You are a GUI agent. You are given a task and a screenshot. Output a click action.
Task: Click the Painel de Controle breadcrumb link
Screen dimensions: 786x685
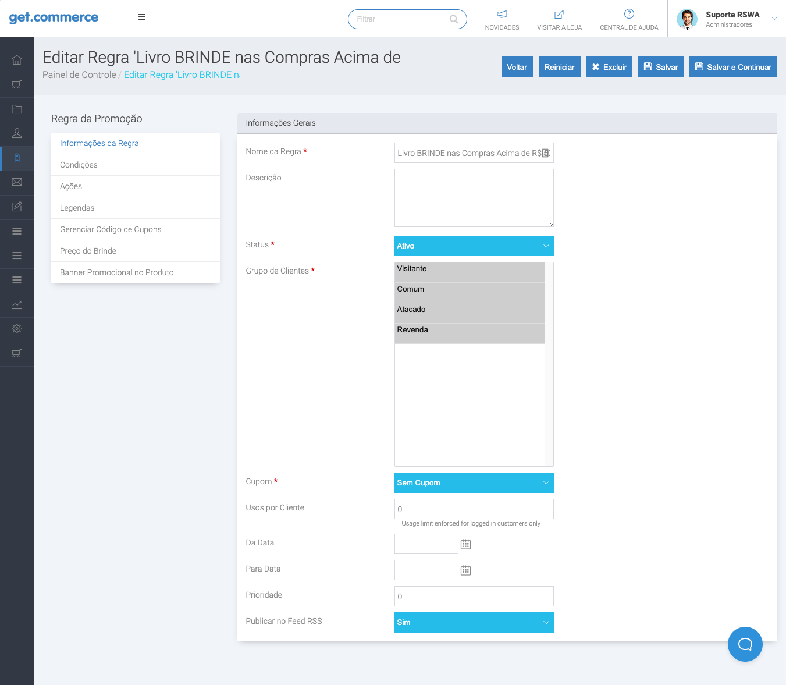pos(79,75)
